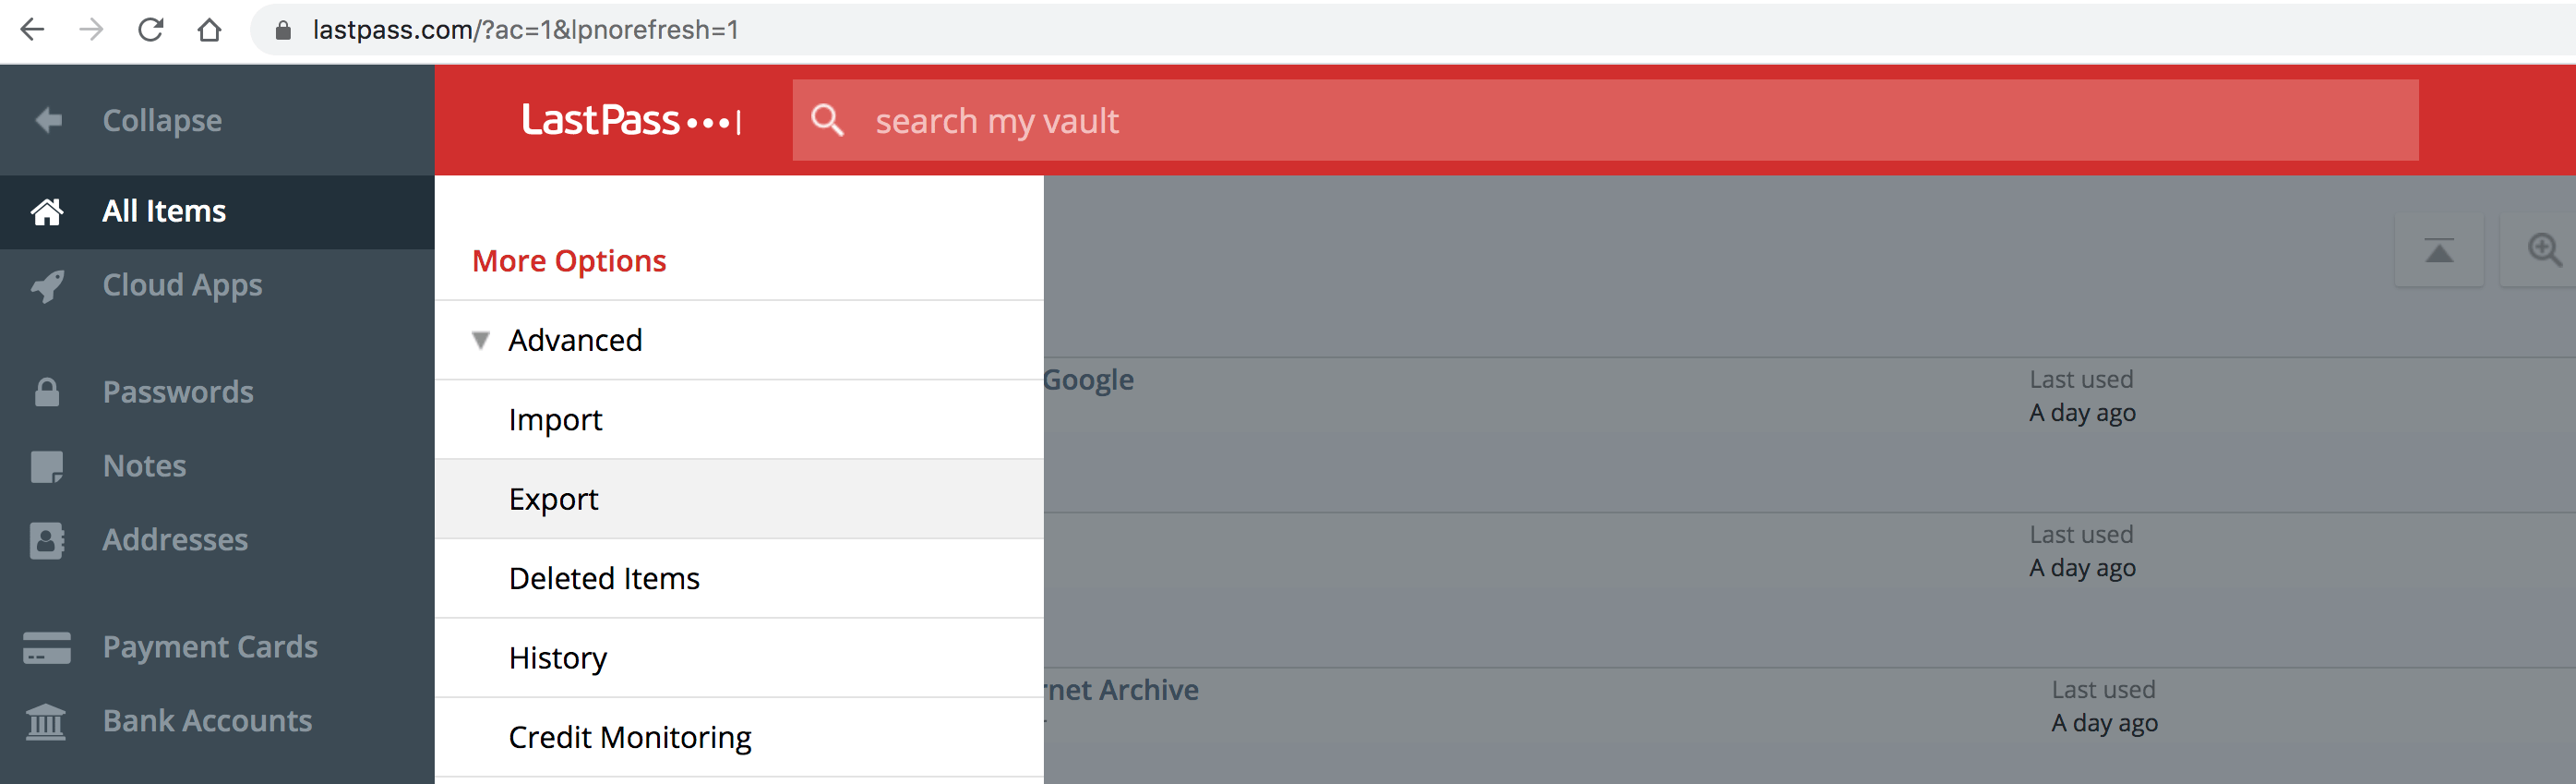Click the browser address bar URL
Screen dimensions: 2576x784
525,30
